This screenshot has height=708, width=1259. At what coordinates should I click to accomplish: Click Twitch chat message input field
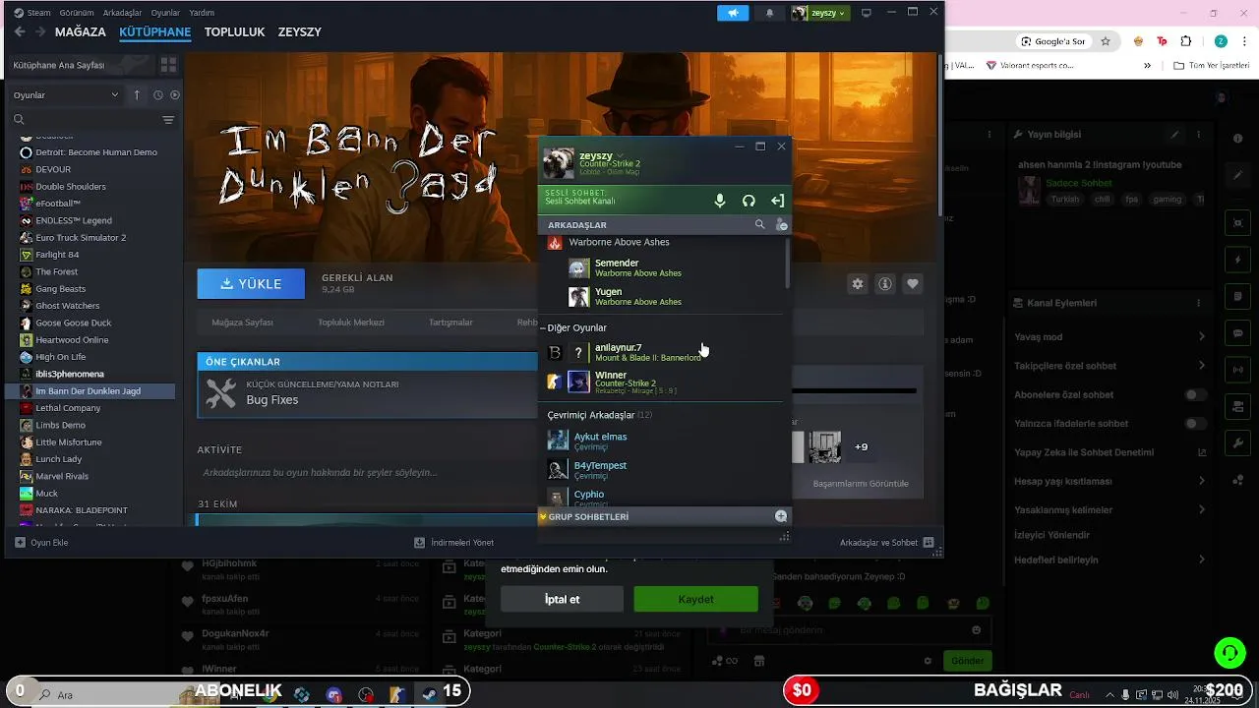[x=851, y=630]
